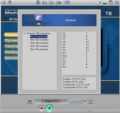Select input SVideo 1 PCTV 110i
The width and height of the screenshot is (120, 113).
(x=74, y=79)
